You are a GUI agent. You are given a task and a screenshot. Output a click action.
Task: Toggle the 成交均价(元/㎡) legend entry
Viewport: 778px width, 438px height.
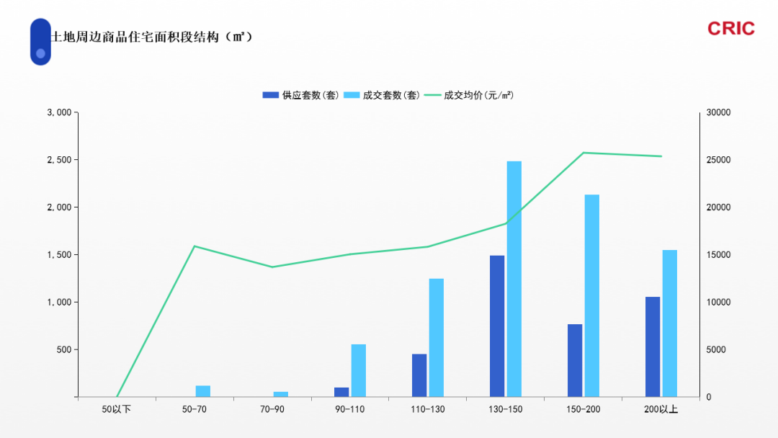(469, 95)
